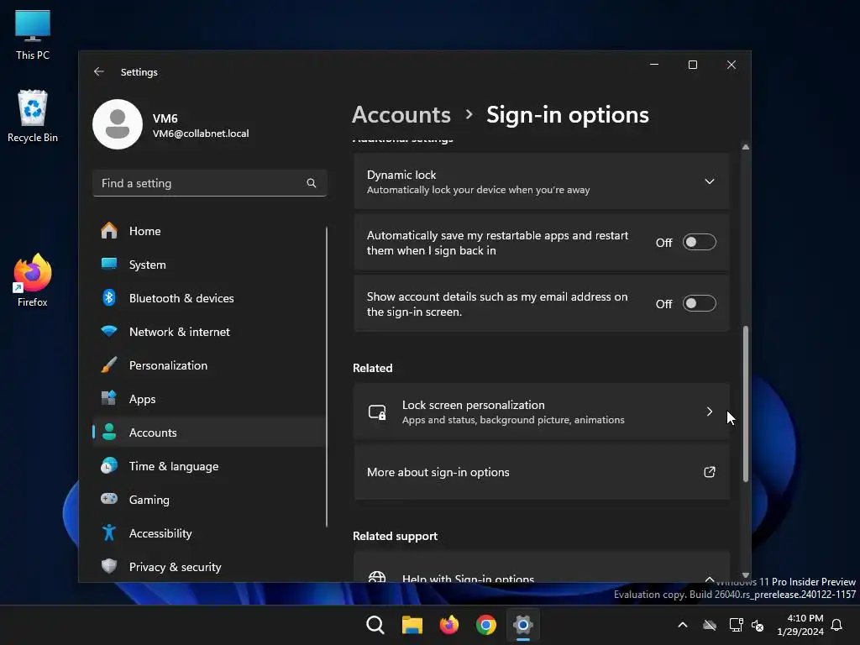Select Gaming in the sidebar

pyautogui.click(x=209, y=499)
